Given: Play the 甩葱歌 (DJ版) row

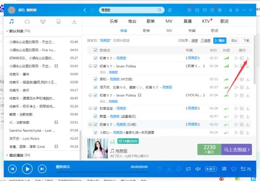Looking at the screenshot, I should click(236, 124).
